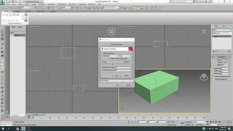Open the system units Inches dropdown

[x=124, y=56]
